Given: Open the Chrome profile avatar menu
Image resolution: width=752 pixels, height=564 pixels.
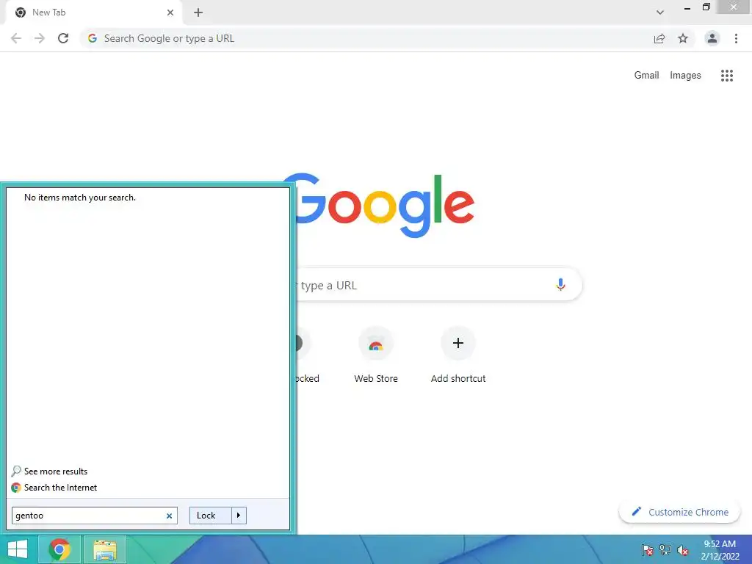Looking at the screenshot, I should click(x=712, y=38).
